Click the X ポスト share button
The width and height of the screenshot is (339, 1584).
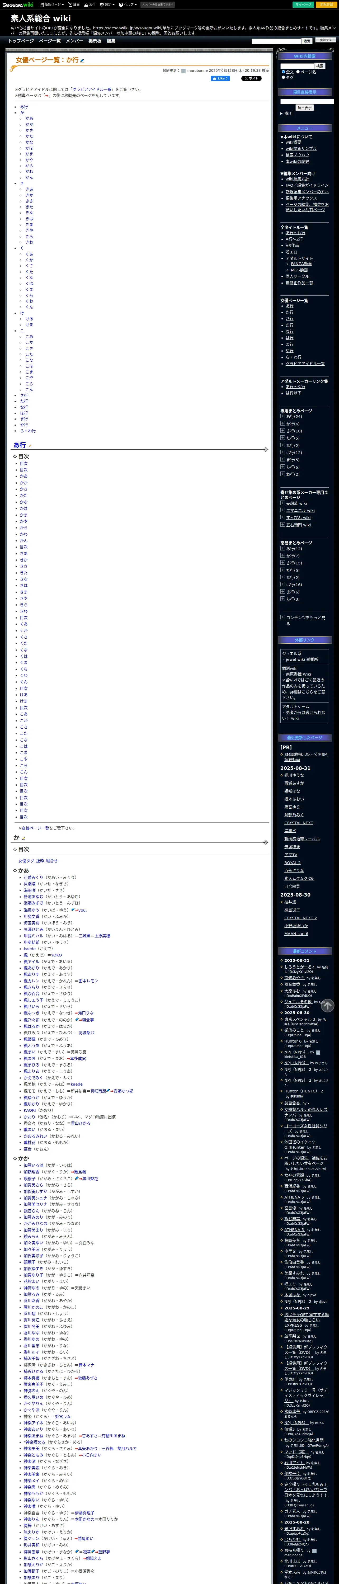251,79
